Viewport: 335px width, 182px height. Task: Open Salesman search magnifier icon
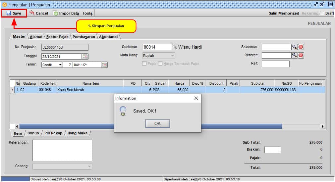(x=295, y=47)
